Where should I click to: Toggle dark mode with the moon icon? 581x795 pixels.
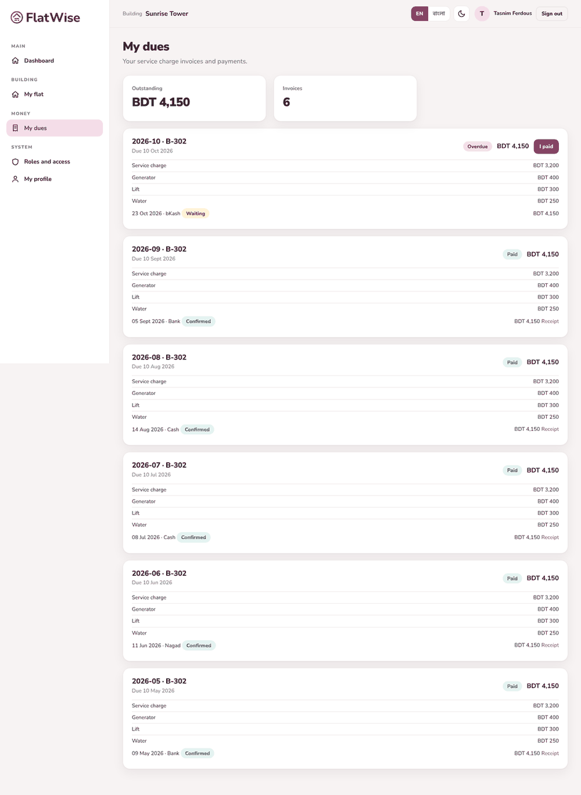pyautogui.click(x=461, y=13)
